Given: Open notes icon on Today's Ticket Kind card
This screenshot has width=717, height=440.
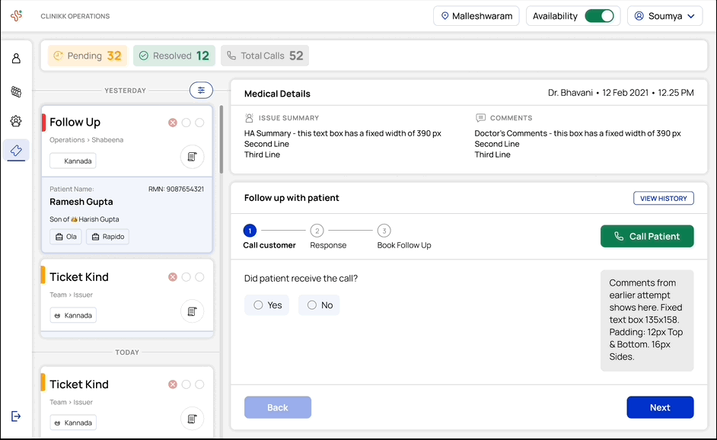Looking at the screenshot, I should click(192, 419).
